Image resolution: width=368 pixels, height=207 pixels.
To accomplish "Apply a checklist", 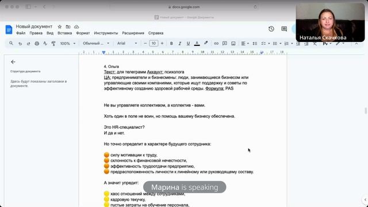I will 263,44.
